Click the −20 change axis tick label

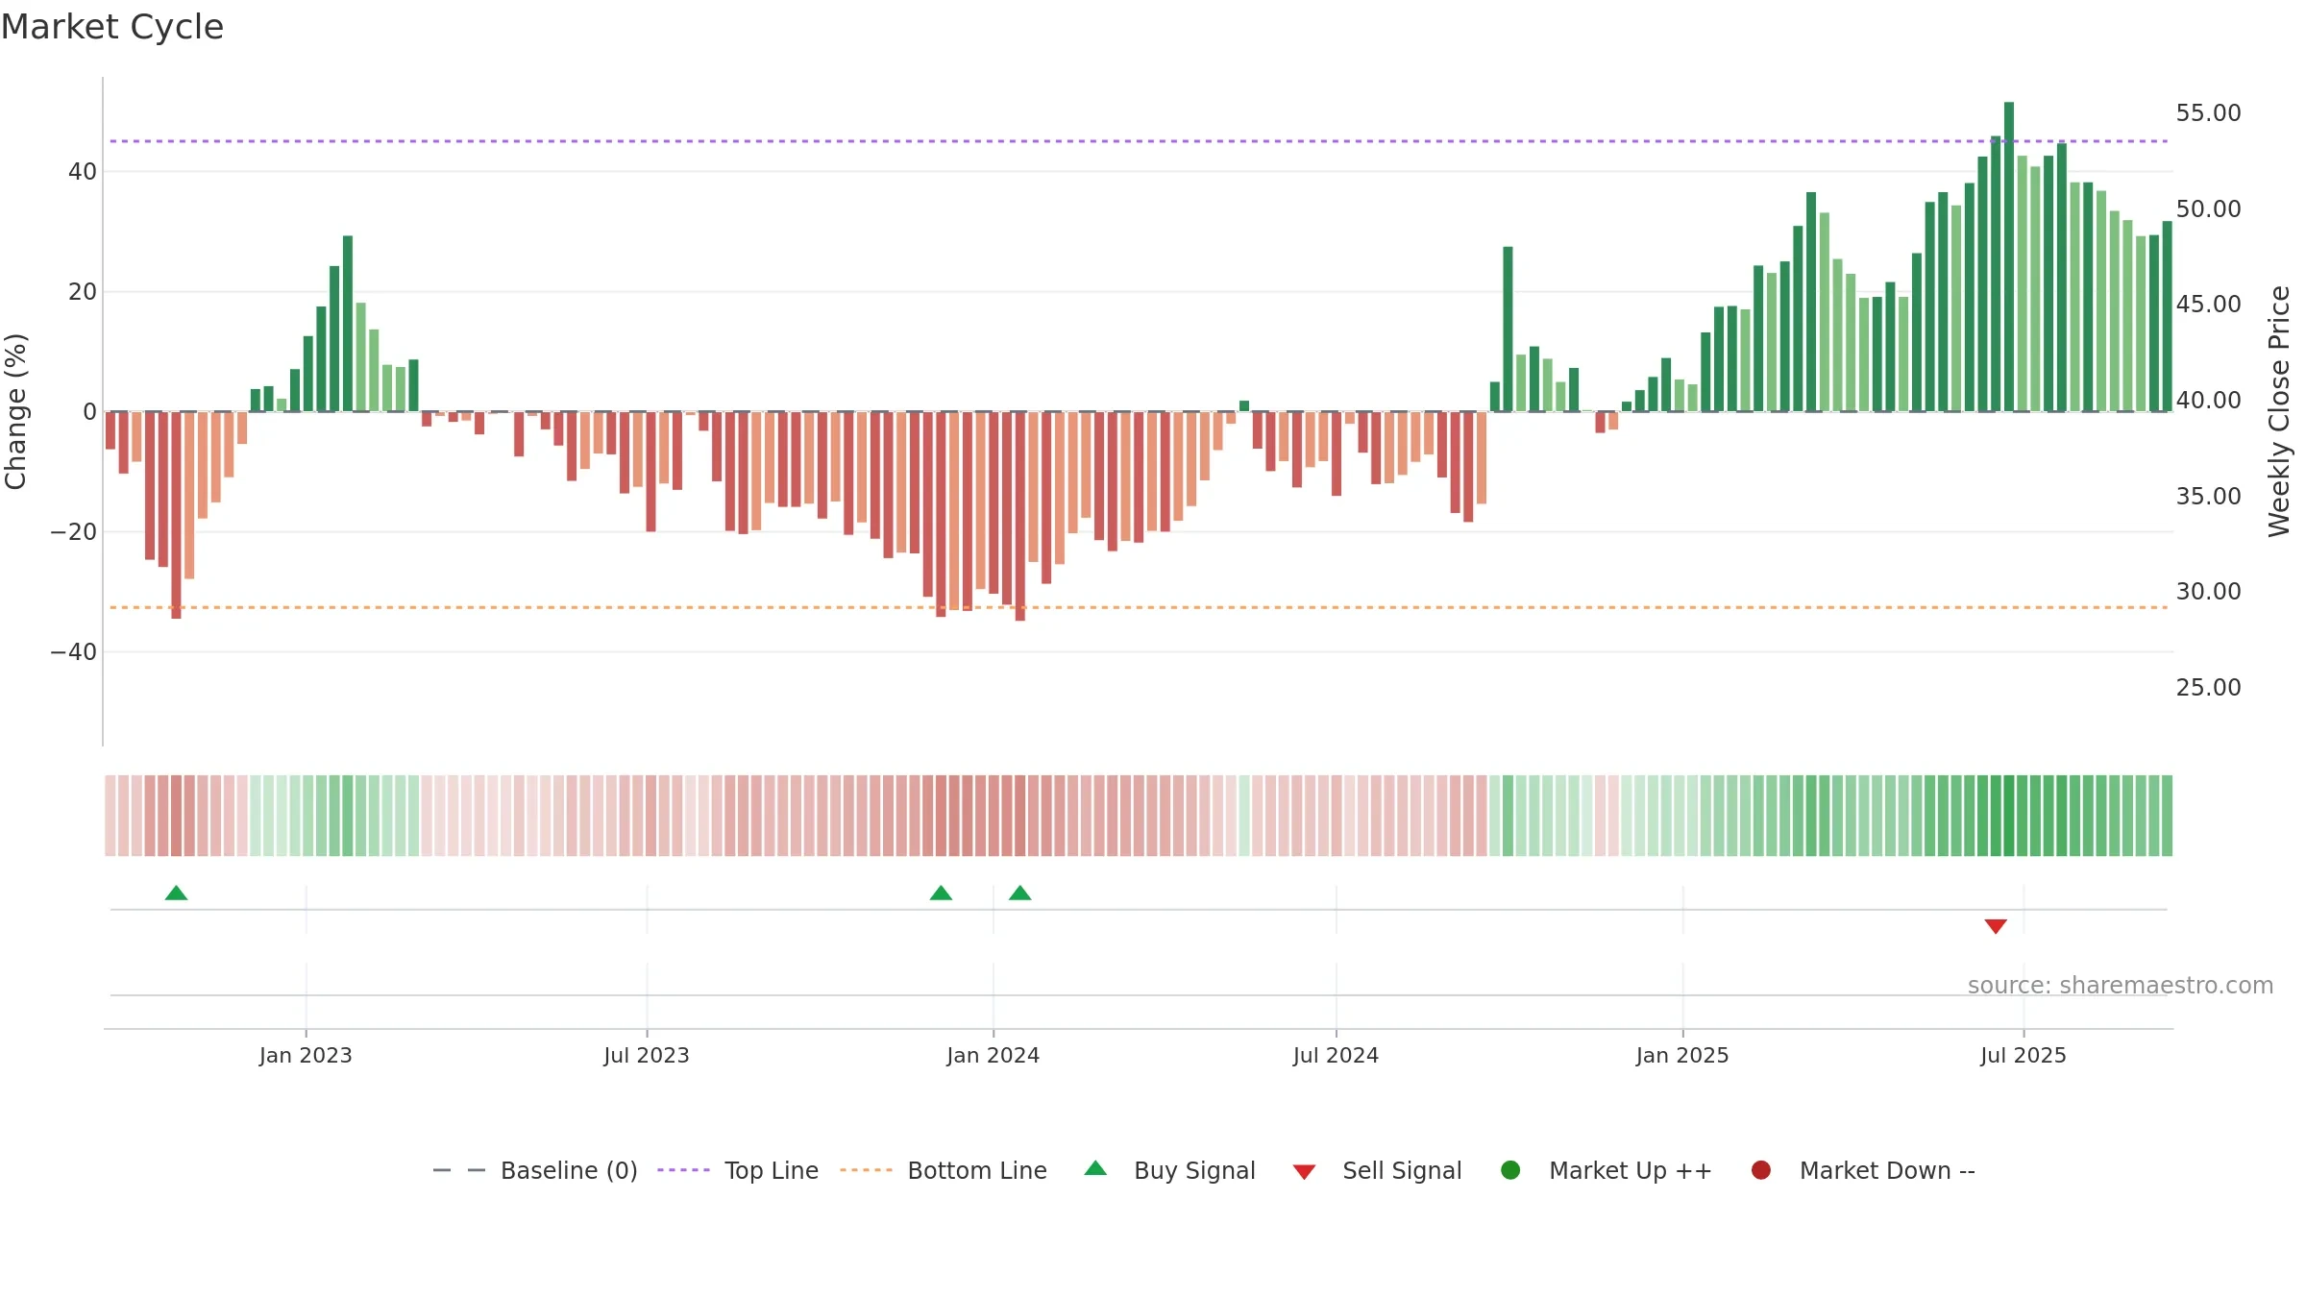74,532
